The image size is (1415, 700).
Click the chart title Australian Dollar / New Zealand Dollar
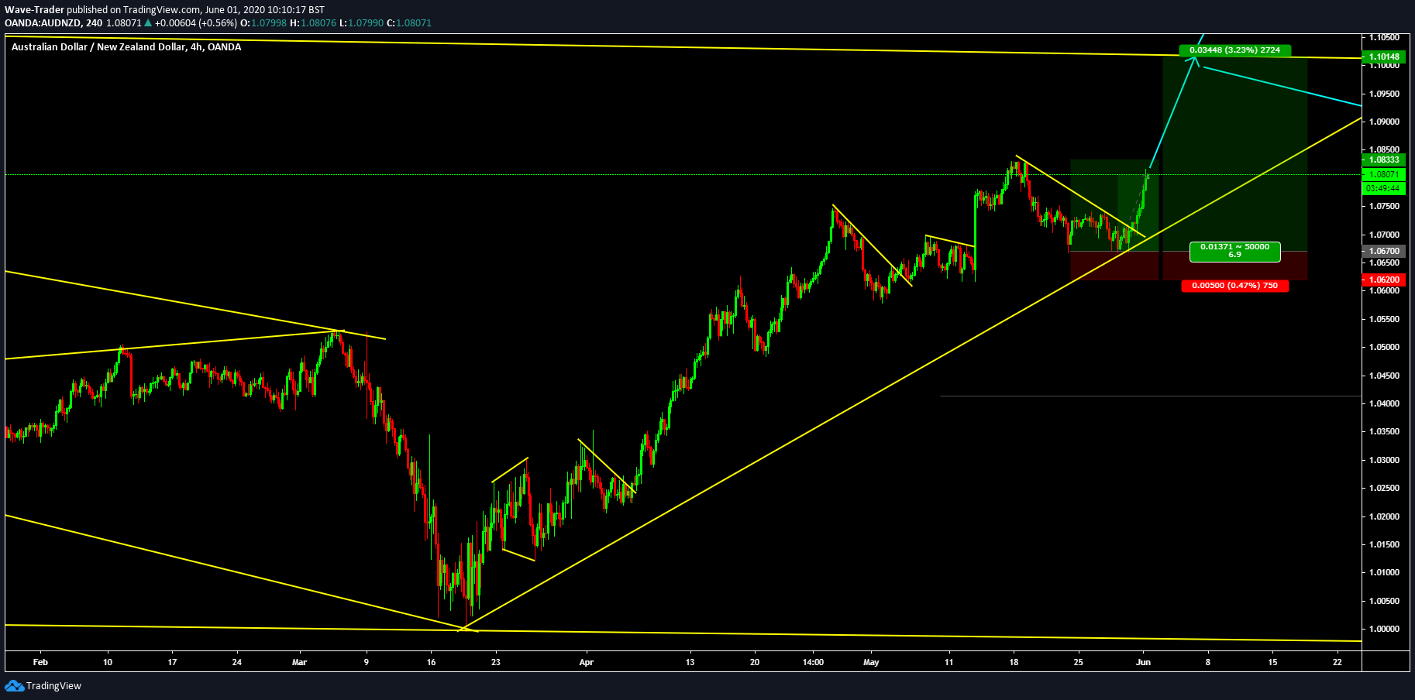[x=98, y=47]
